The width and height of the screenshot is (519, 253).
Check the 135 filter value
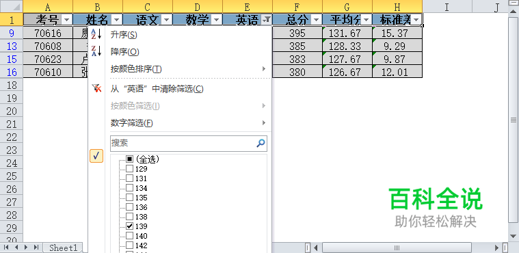click(129, 198)
